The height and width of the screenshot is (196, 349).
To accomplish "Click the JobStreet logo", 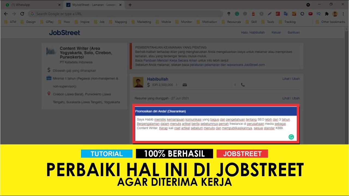I will [65, 33].
